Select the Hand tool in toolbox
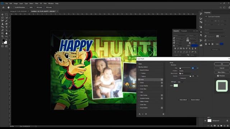Image resolution: width=230 pixels, height=129 pixels. pyautogui.click(x=6, y=33)
